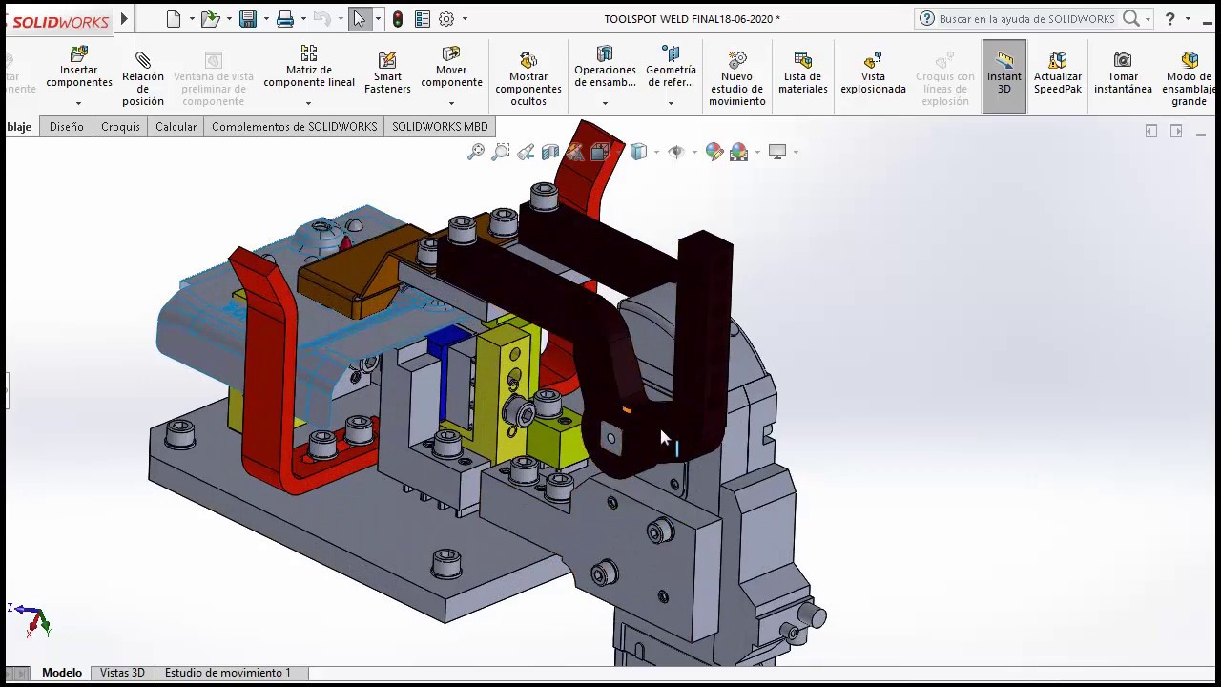Click Geometría de referencia icon
This screenshot has width=1221, height=687.
(671, 54)
